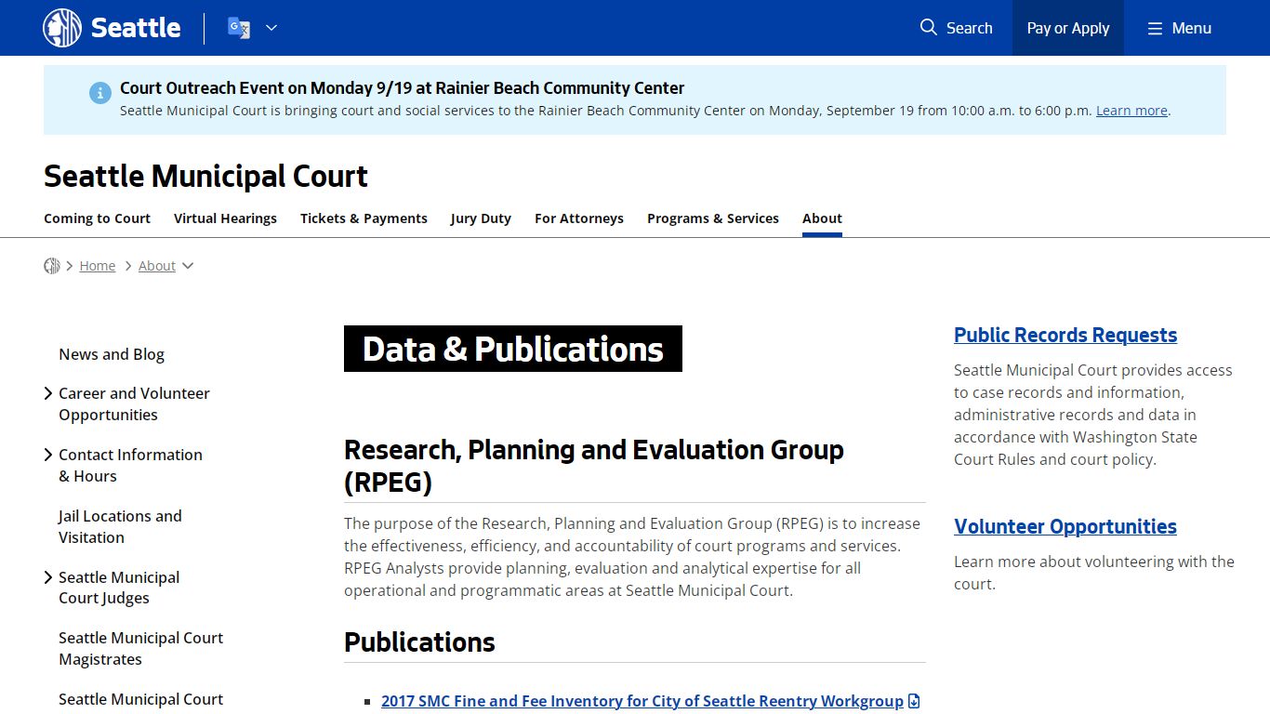Click the Seattle Municipal Court site title
Viewport: 1270px width, 714px height.
point(205,176)
